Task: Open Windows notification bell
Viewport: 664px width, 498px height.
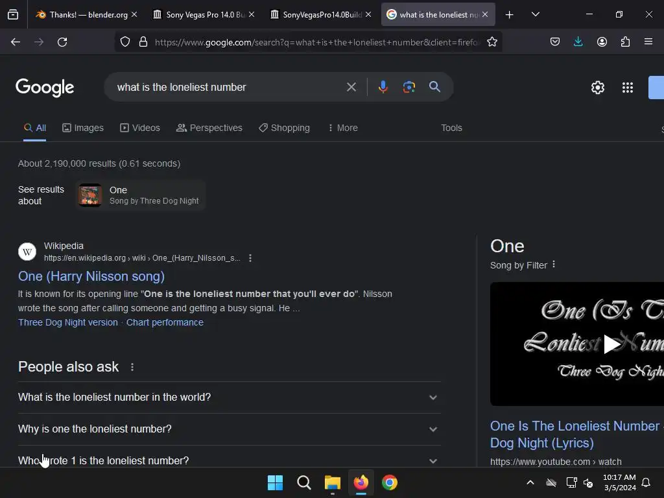Action: coord(646,482)
